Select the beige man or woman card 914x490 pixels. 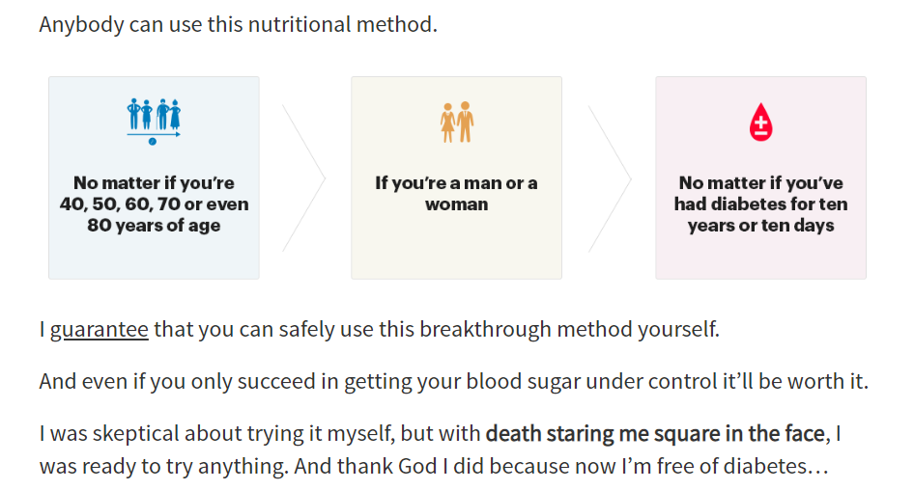[456, 177]
